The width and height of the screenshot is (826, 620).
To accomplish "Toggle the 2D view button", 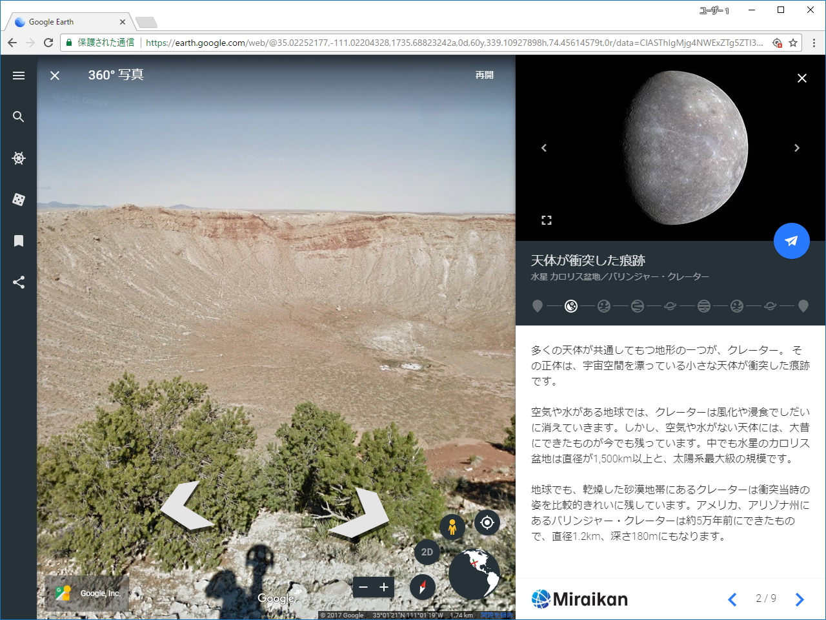I will [x=427, y=552].
